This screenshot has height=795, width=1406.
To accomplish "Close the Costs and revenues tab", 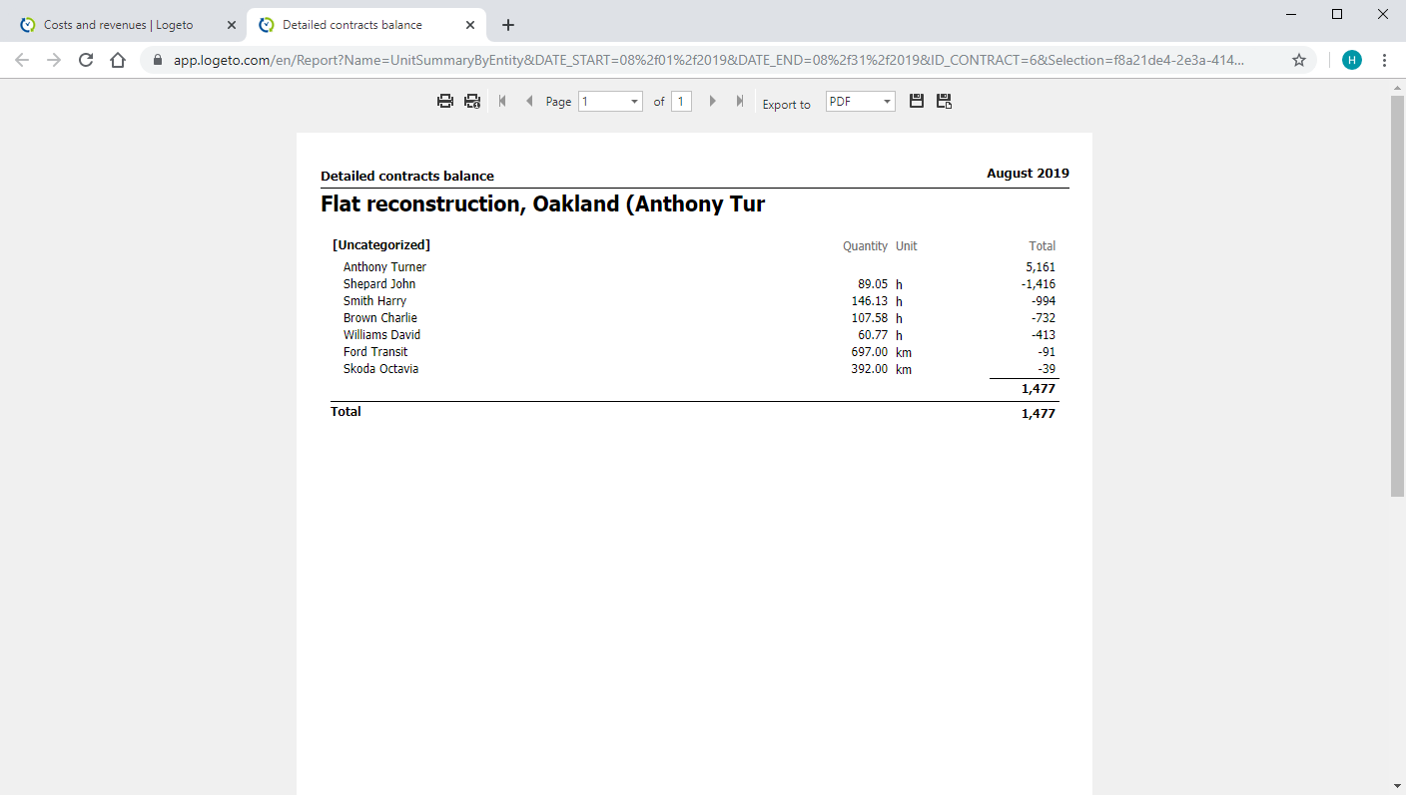I will (x=232, y=25).
